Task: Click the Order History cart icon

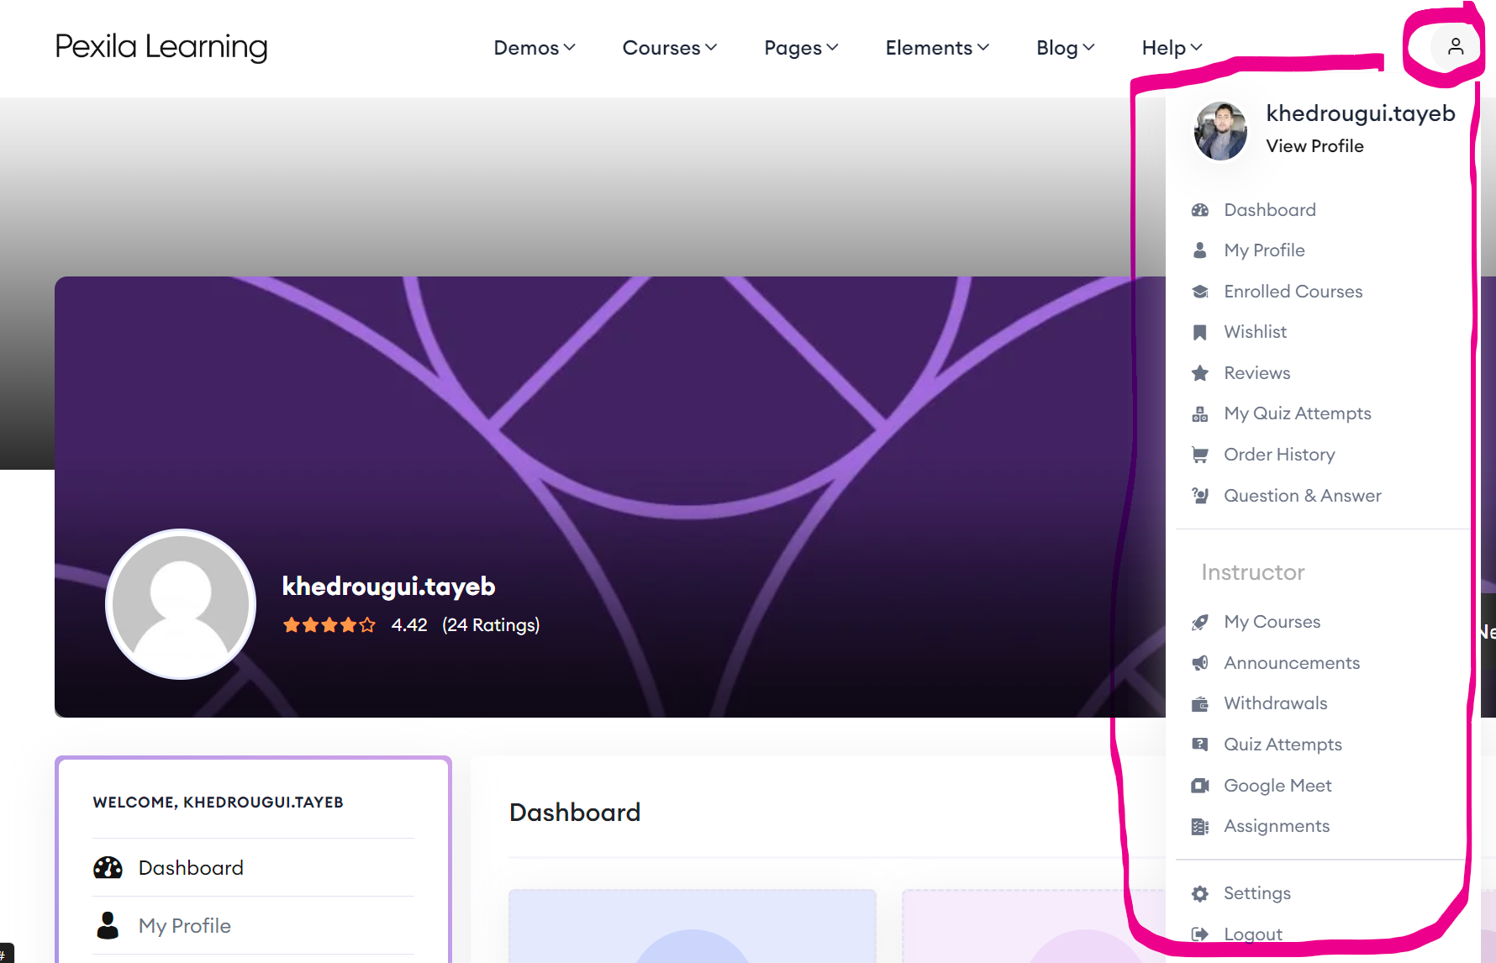Action: [x=1200, y=455]
